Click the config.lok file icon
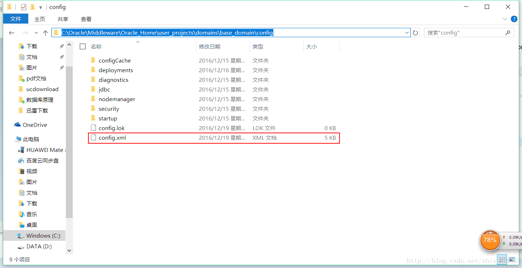This screenshot has width=522, height=268. [x=93, y=128]
